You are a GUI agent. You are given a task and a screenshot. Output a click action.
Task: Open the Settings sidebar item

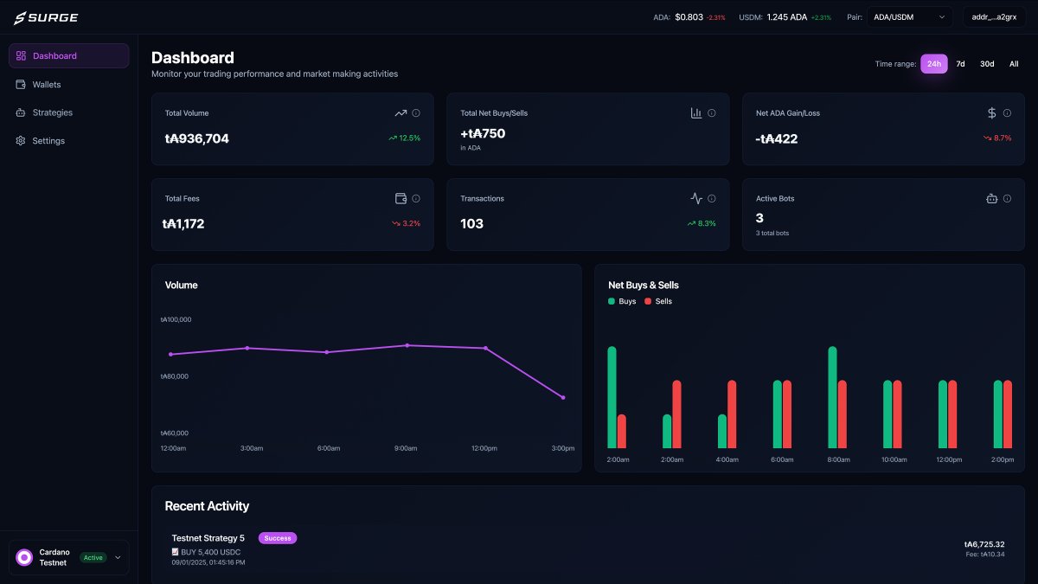[69, 140]
